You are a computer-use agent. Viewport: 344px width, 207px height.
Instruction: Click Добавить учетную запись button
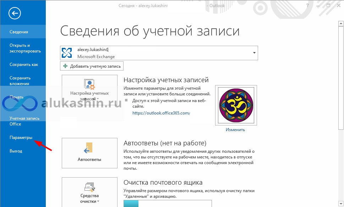92,66
